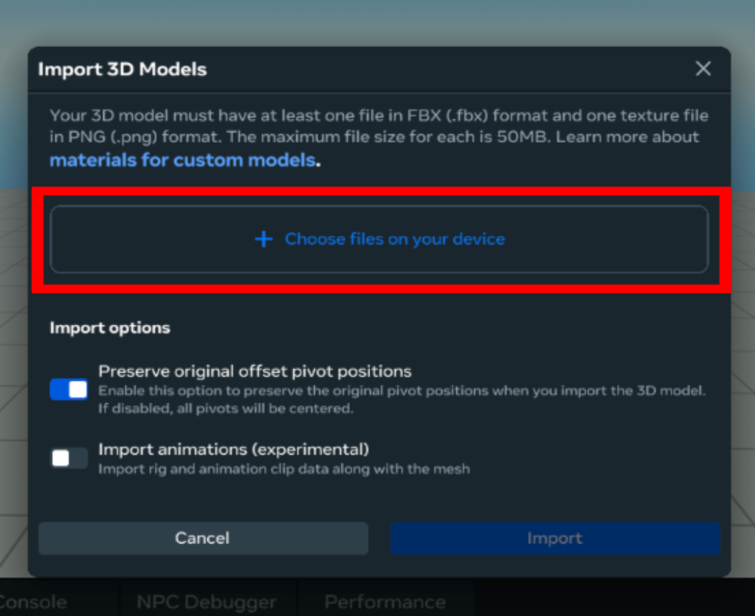
Task: Enable the Import animations (experimental) toggle
Action: [69, 458]
